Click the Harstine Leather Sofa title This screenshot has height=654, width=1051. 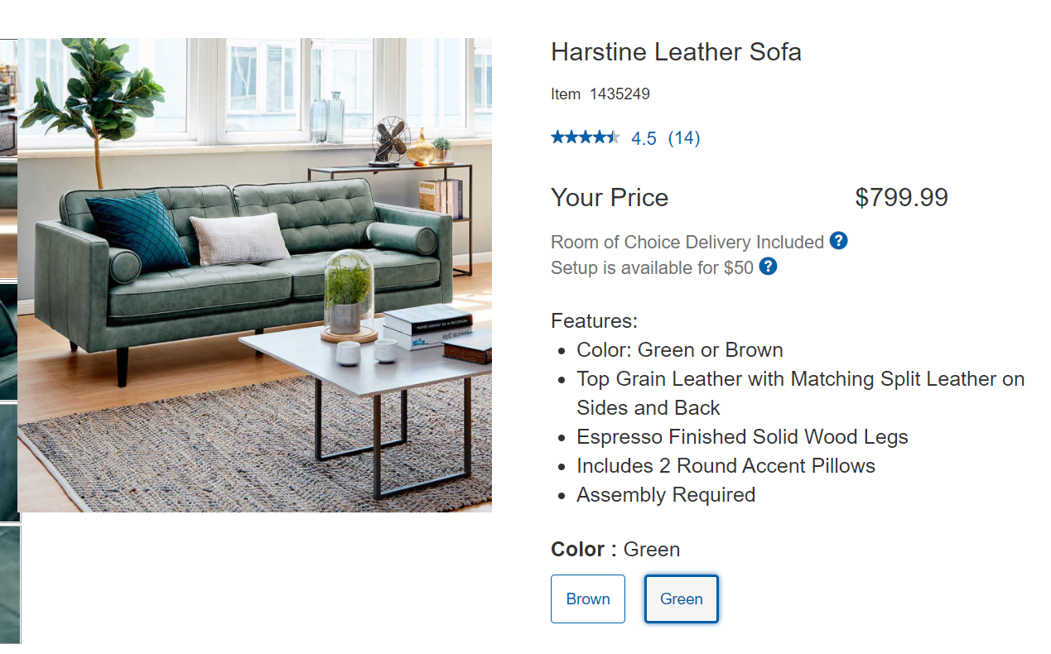pos(676,51)
